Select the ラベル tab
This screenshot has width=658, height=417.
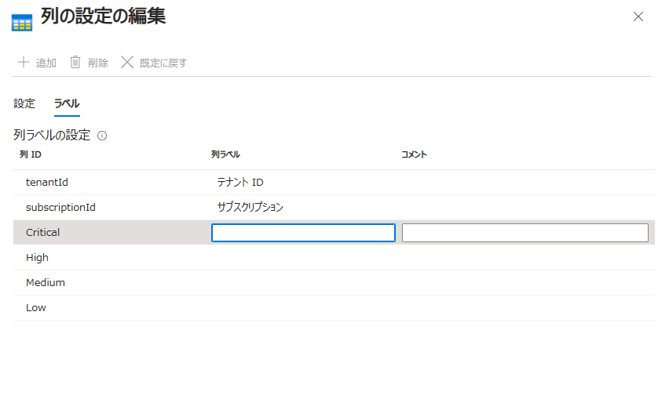tap(67, 103)
